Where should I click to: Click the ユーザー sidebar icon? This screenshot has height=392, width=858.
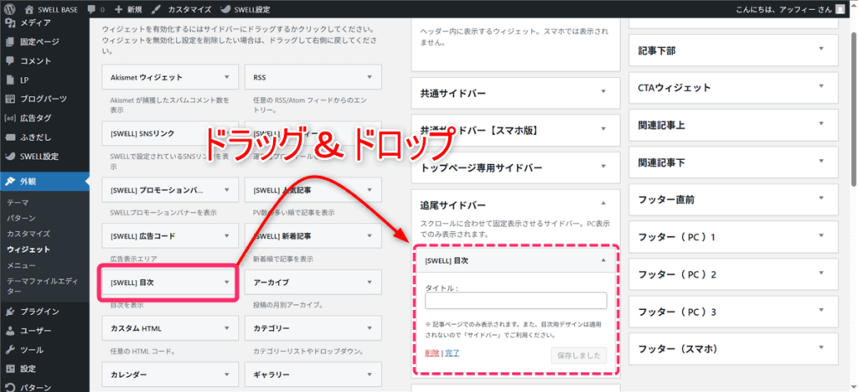click(10, 331)
